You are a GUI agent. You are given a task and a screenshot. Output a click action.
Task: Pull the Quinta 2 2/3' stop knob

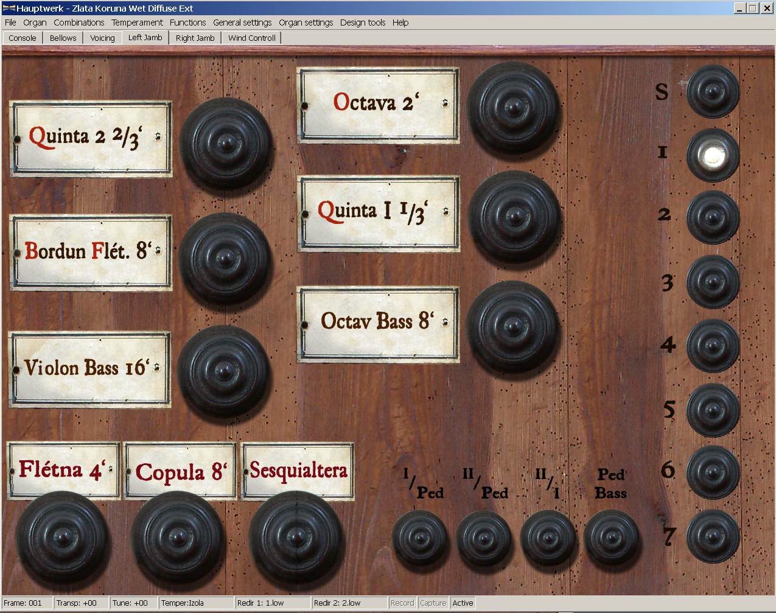(x=226, y=144)
